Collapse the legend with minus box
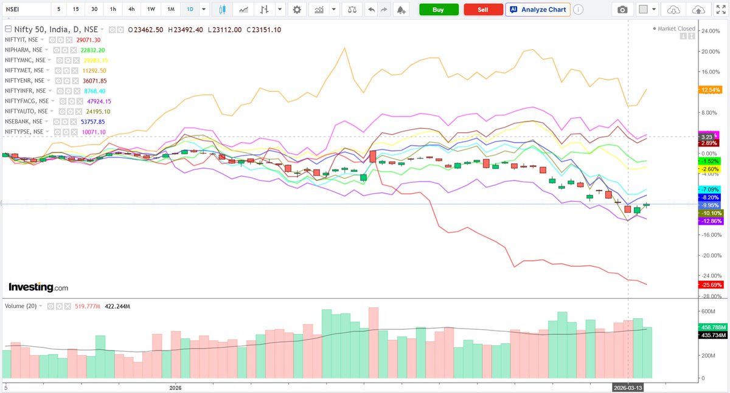The width and height of the screenshot is (730, 393). [8, 29]
